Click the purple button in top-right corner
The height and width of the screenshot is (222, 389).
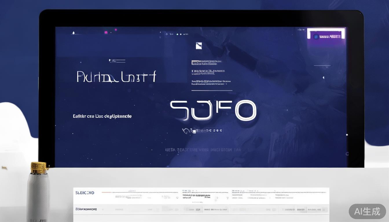click(x=326, y=36)
